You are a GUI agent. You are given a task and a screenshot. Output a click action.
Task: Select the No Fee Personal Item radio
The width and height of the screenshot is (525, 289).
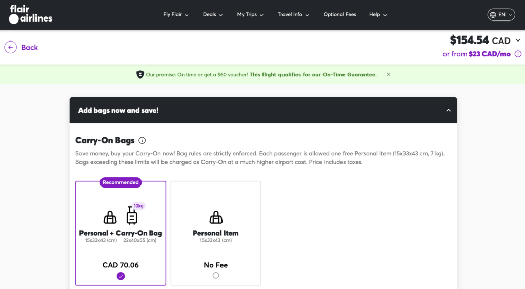pos(216,275)
